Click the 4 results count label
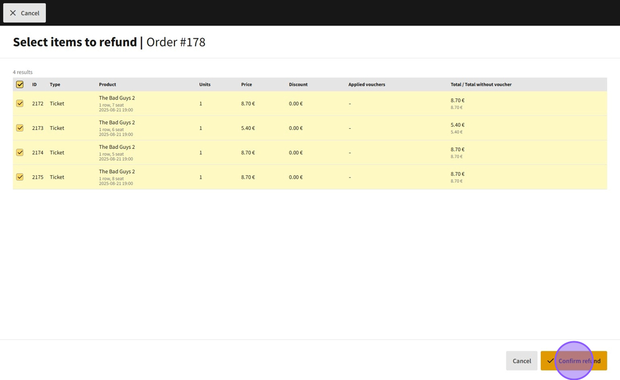Screen dimensions: 620x380 click(23, 72)
